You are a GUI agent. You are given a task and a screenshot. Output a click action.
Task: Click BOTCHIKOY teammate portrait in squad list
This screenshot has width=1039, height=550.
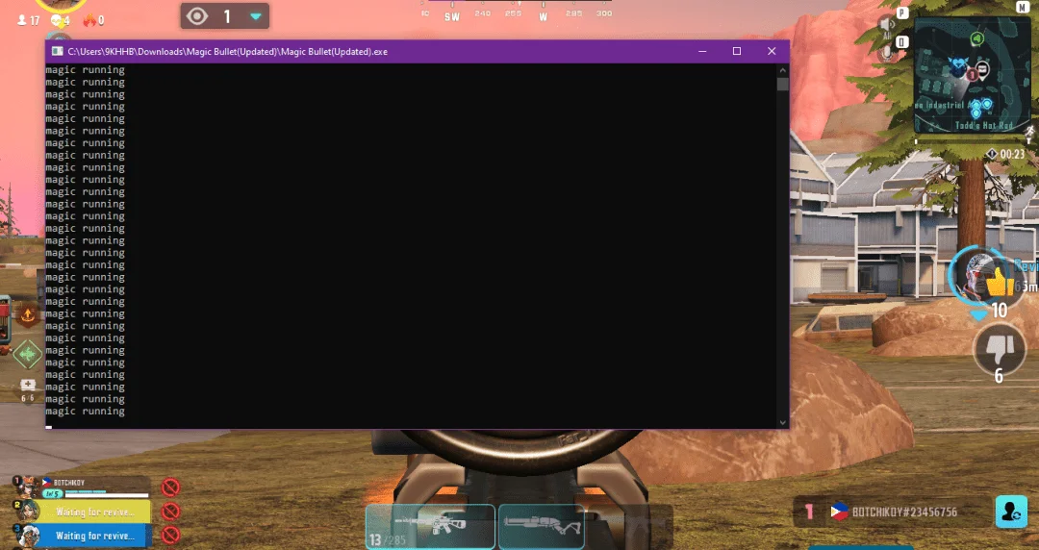click(27, 487)
